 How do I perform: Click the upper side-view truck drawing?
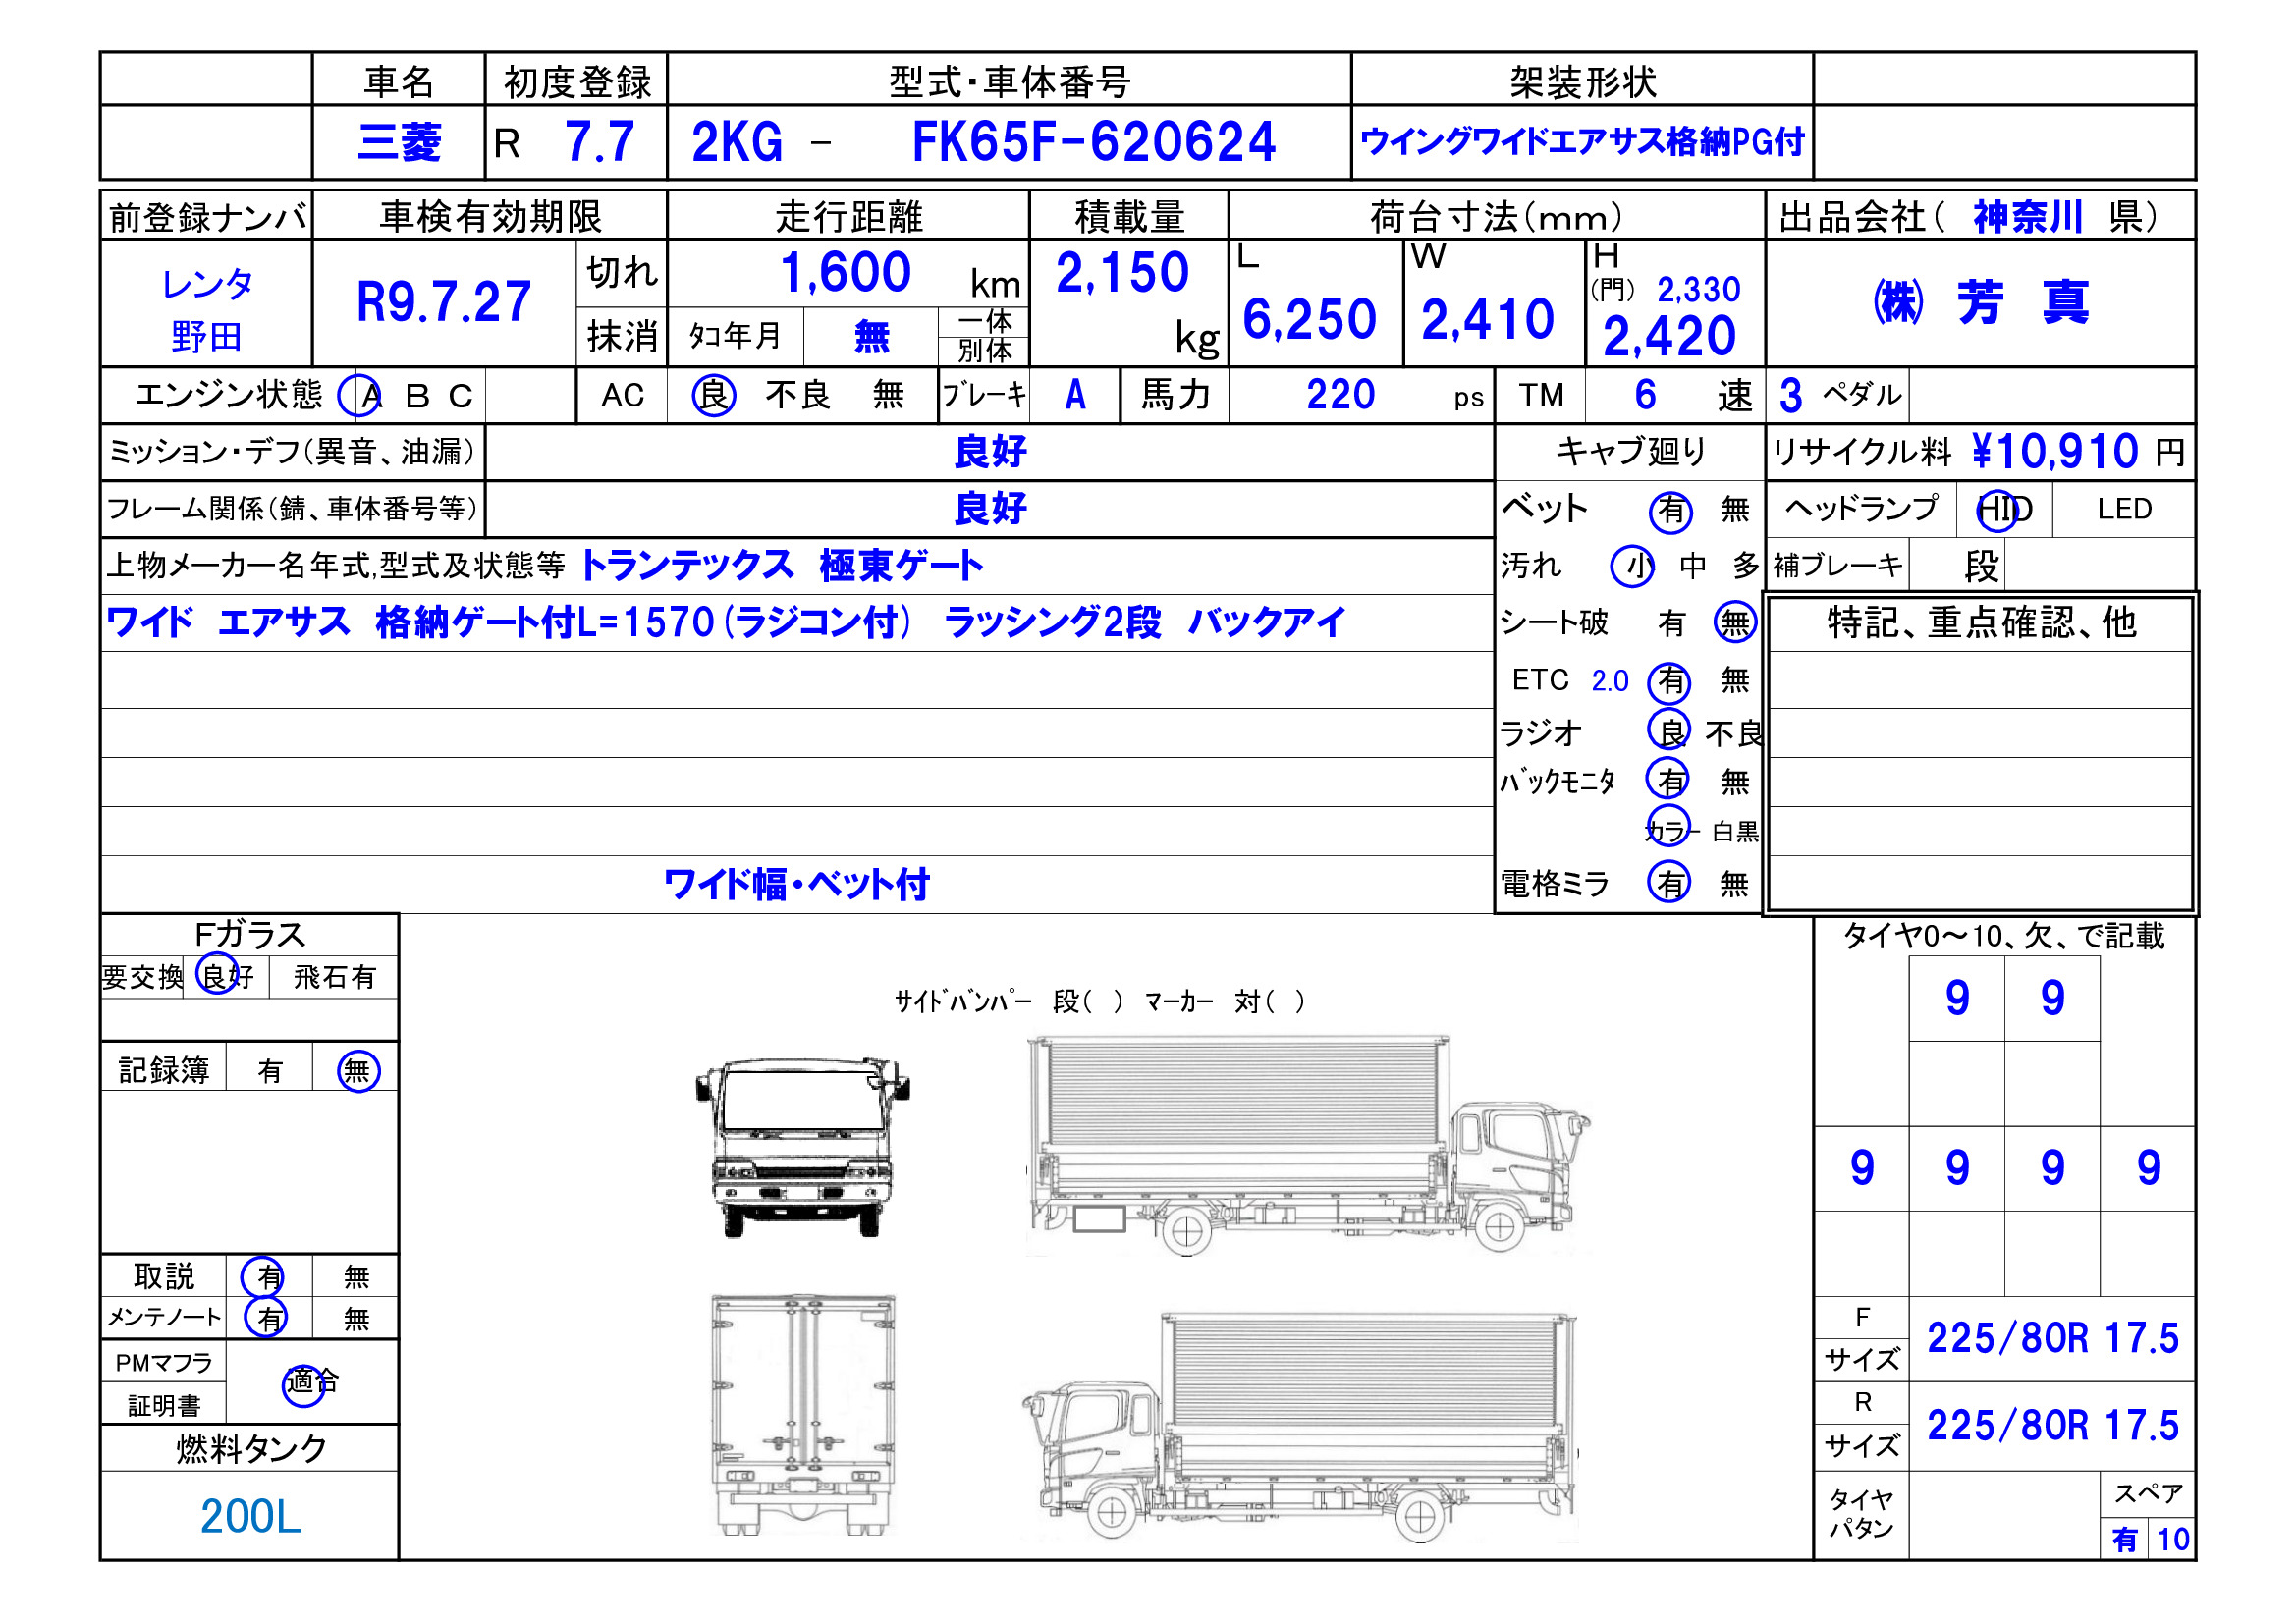[x=1308, y=1146]
